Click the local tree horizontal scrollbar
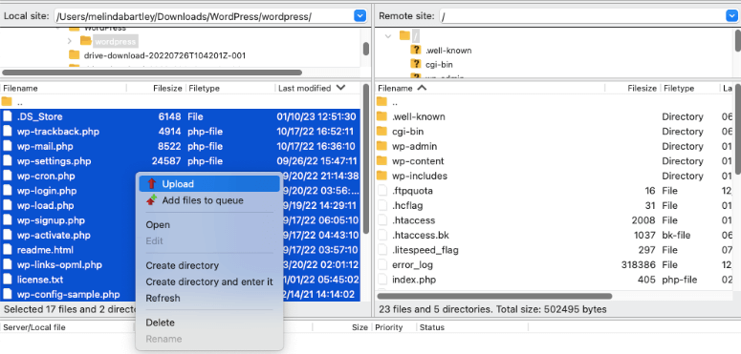The width and height of the screenshot is (741, 354). (152, 73)
